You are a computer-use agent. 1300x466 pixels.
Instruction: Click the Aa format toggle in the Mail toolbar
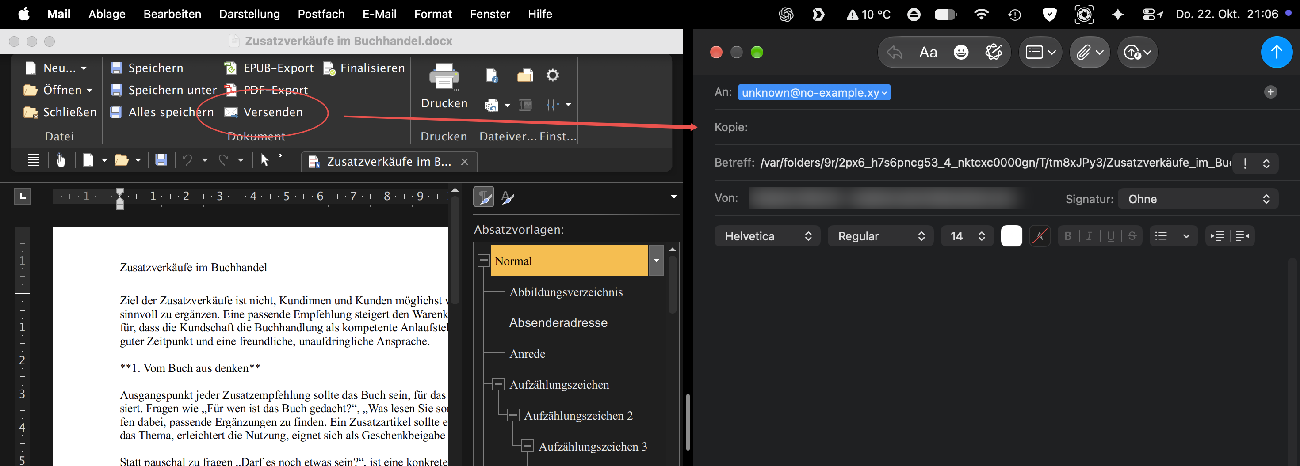928,52
